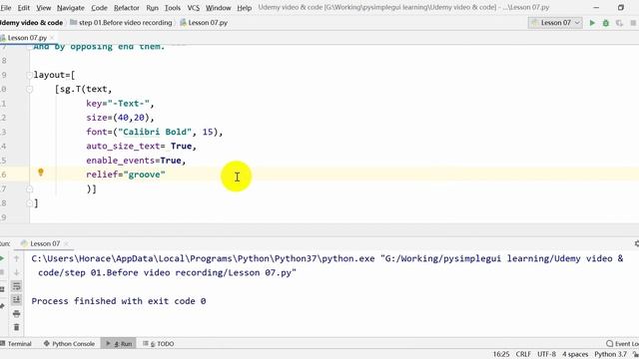Select the Lesson 07 tab in Run panel

tap(45, 243)
